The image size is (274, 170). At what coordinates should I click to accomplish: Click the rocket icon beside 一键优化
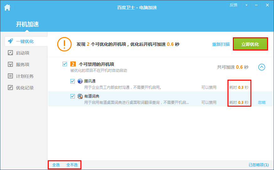point(10,41)
